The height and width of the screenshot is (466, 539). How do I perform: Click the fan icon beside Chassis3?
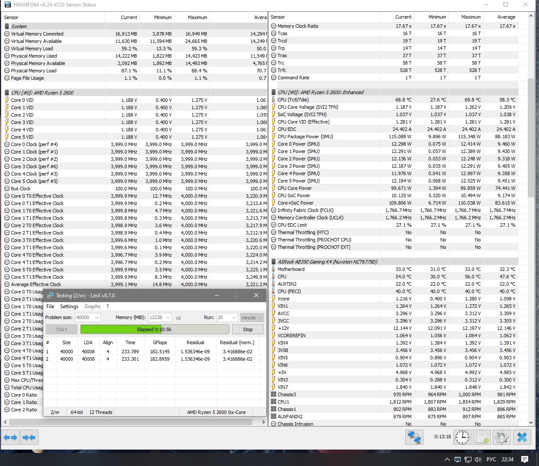tap(274, 394)
